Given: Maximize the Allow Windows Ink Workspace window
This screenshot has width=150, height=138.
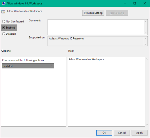Looking at the screenshot, I should (135, 3).
